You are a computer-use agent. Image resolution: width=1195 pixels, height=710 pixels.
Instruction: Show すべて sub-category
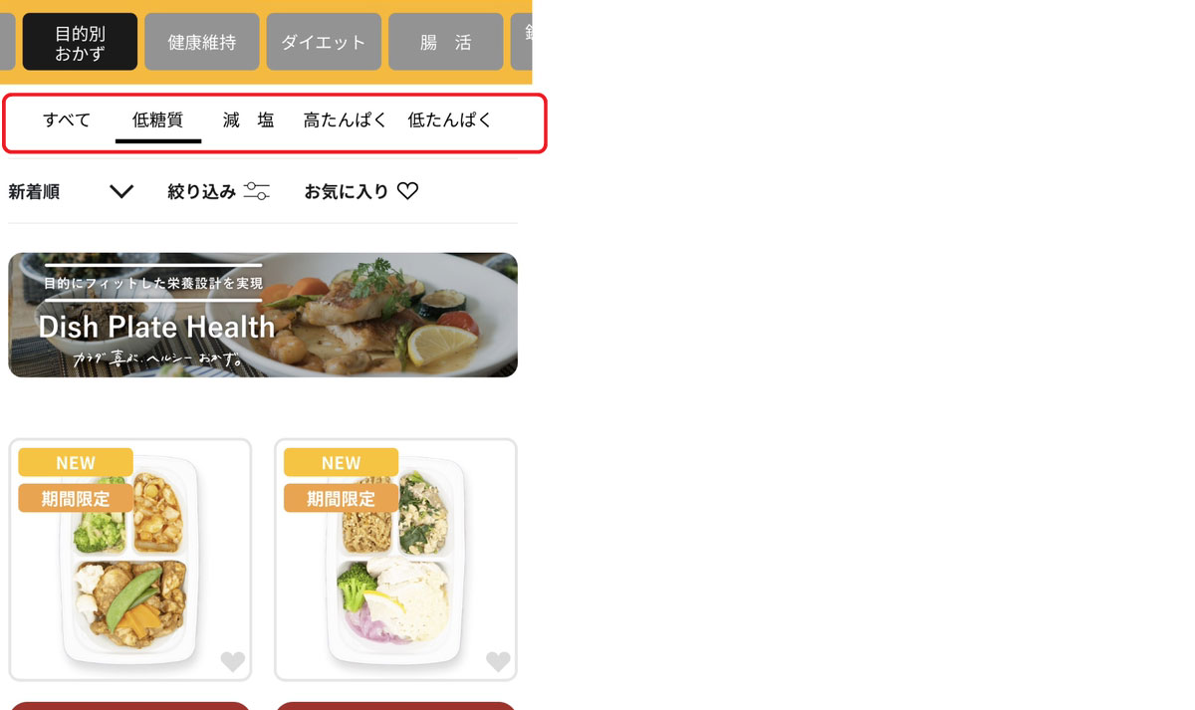click(67, 120)
